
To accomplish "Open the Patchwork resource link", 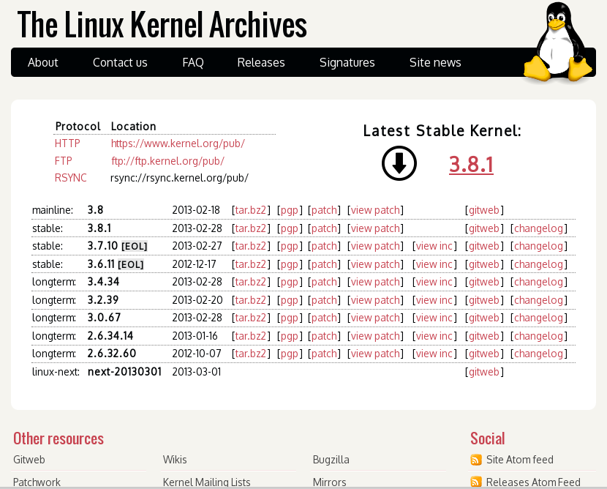I will [37, 482].
